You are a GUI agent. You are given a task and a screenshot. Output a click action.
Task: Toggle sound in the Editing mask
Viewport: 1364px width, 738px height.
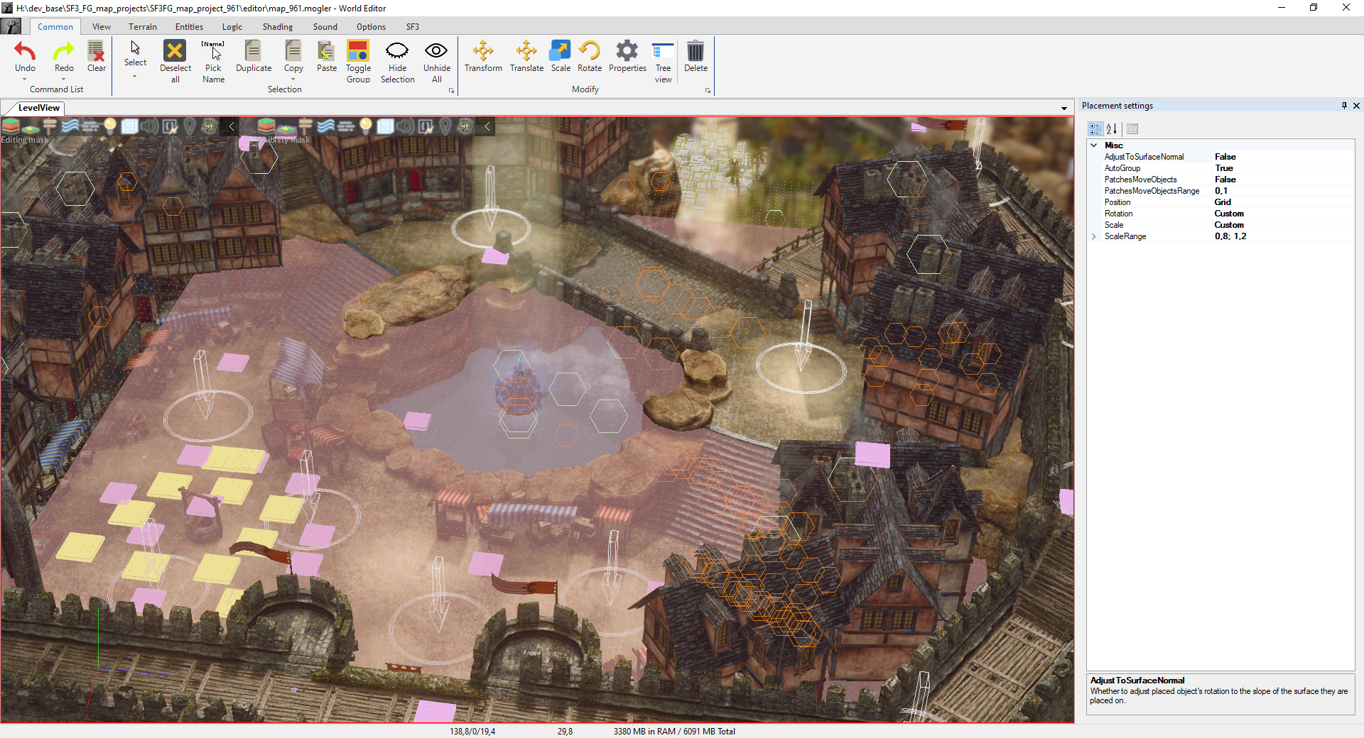tap(149, 126)
